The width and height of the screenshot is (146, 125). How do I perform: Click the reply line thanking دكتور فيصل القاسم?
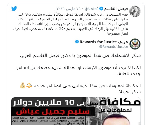pos(80,56)
